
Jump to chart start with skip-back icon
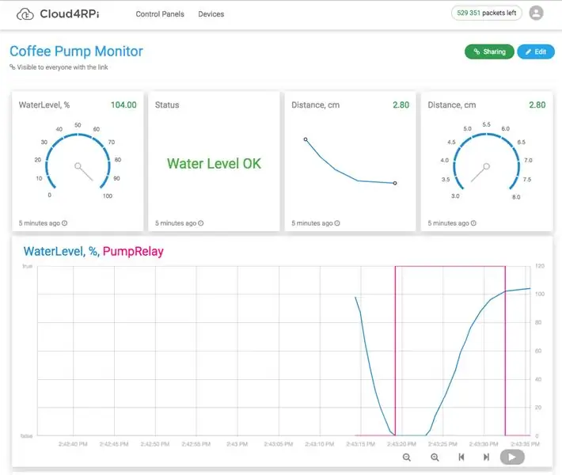point(461,457)
